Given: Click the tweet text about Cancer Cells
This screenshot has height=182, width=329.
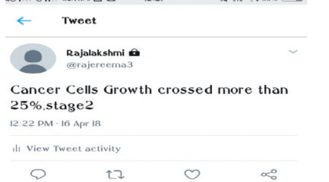Looking at the screenshot, I should click(x=149, y=98).
